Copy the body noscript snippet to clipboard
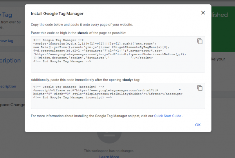Viewport: 235px width, 158px height. pyautogui.click(x=200, y=88)
